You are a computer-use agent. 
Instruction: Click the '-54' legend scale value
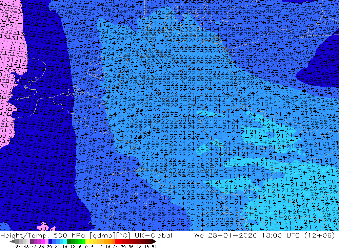(x=17, y=247)
